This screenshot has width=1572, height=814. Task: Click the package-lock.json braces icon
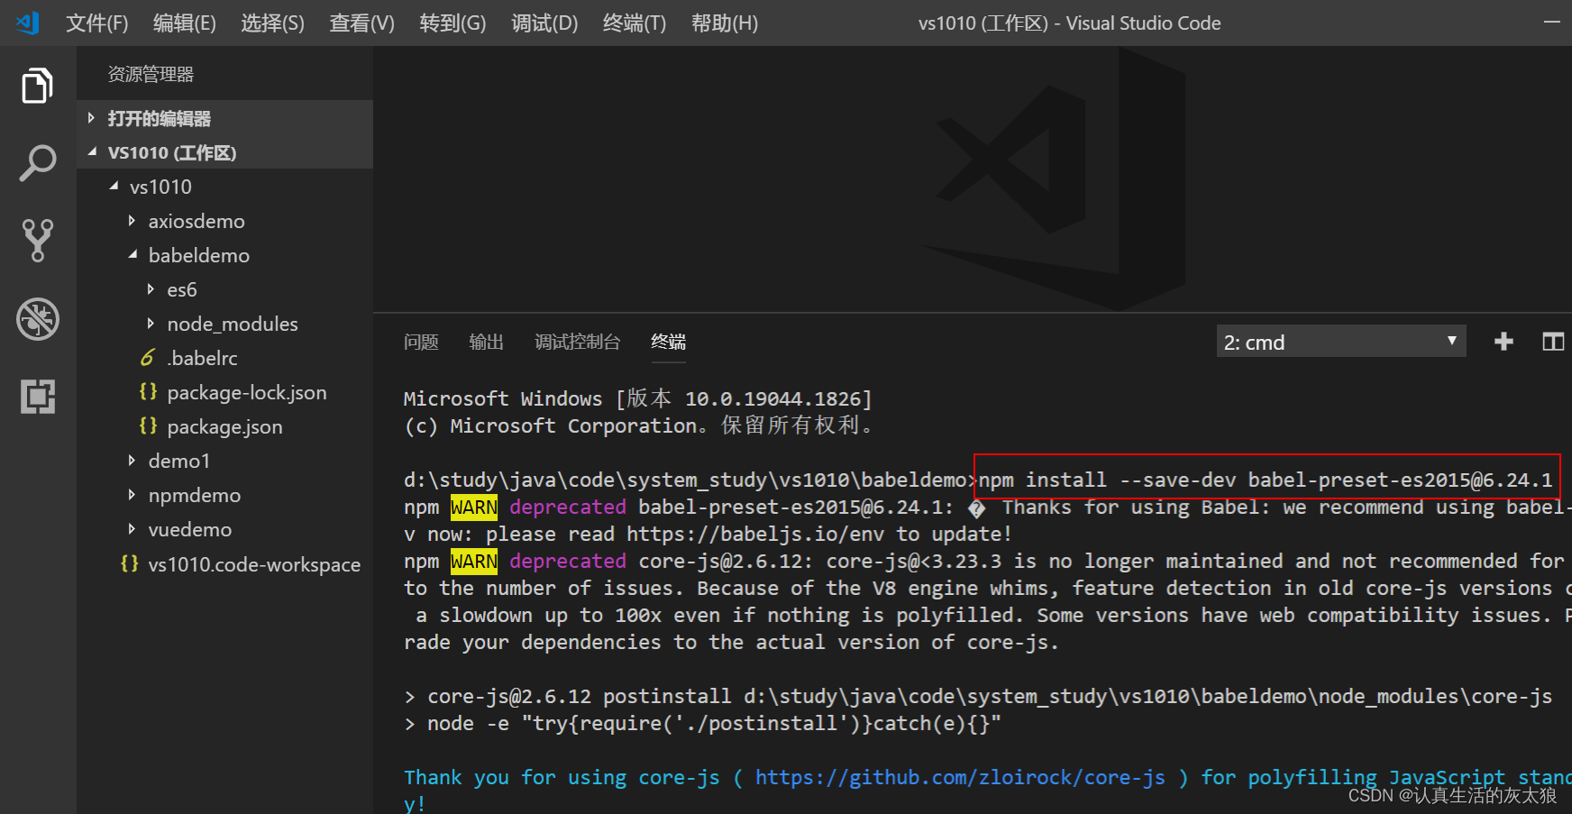(148, 391)
